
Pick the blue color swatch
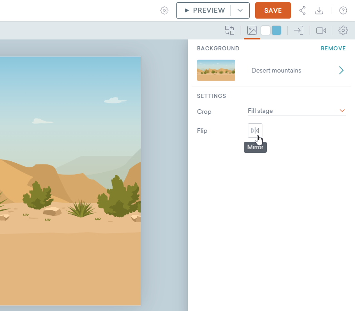coord(276,30)
